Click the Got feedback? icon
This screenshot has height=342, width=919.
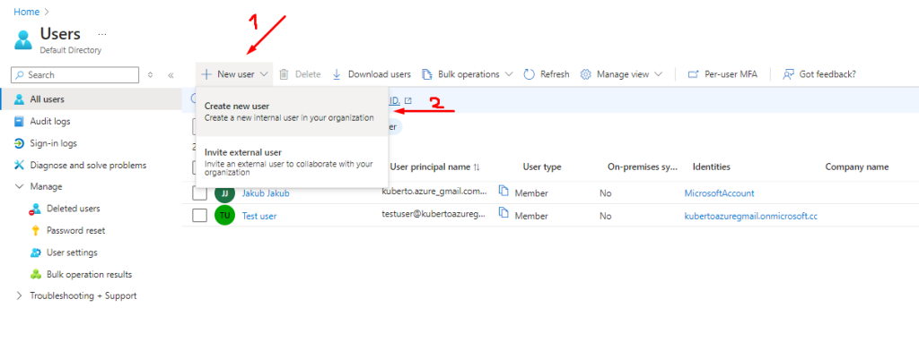coord(788,74)
